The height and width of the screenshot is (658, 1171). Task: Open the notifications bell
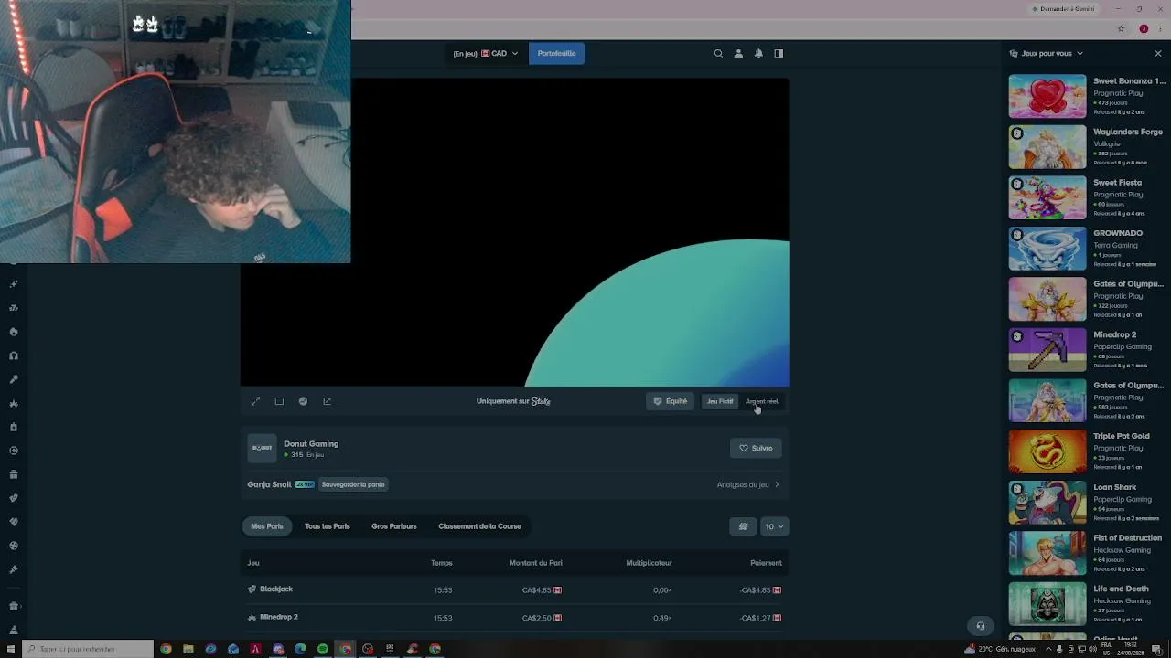758,54
